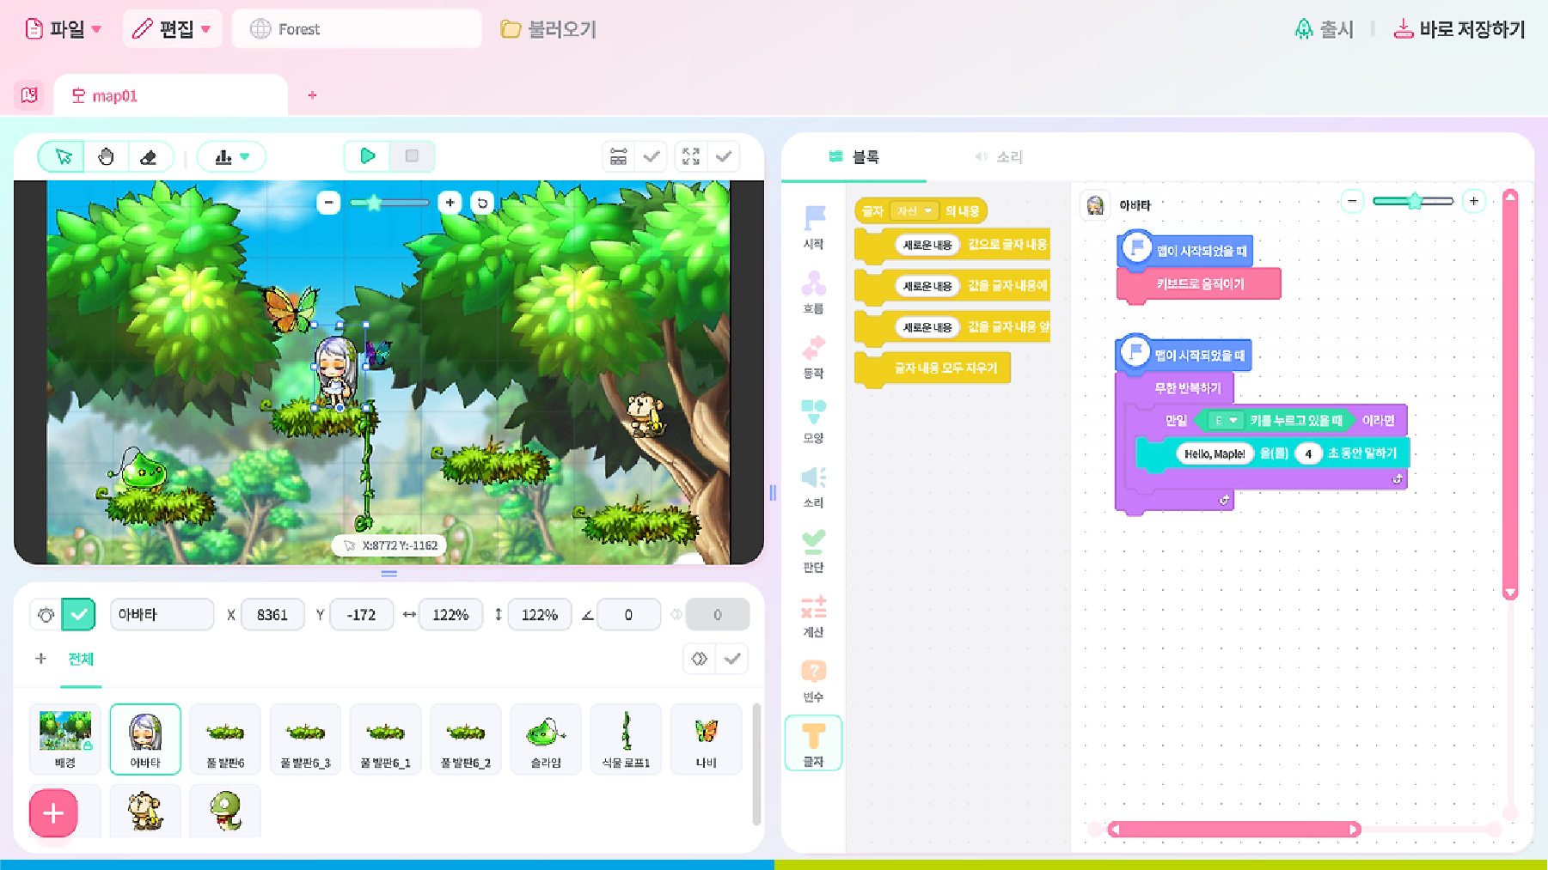Click the 키보드로 움직이기 block
The image size is (1548, 870).
1199,284
